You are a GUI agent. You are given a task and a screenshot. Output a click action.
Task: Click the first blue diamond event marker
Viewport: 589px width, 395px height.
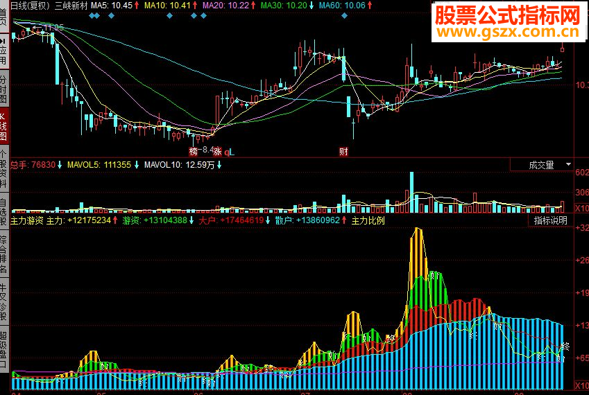tap(92, 16)
